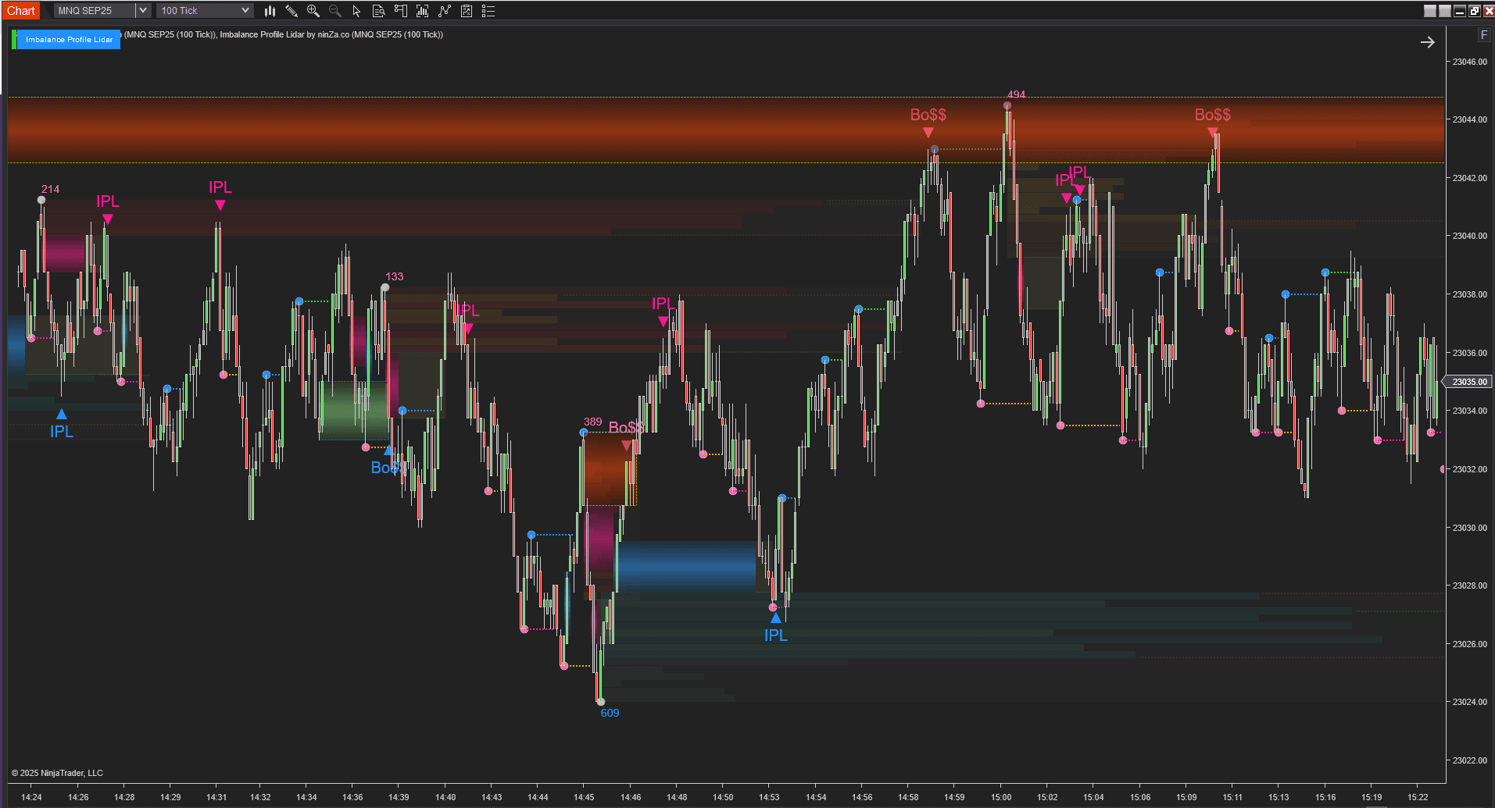Click the blue IPL label near 14:53
Viewport: 1495px width, 808px height.
click(x=776, y=635)
